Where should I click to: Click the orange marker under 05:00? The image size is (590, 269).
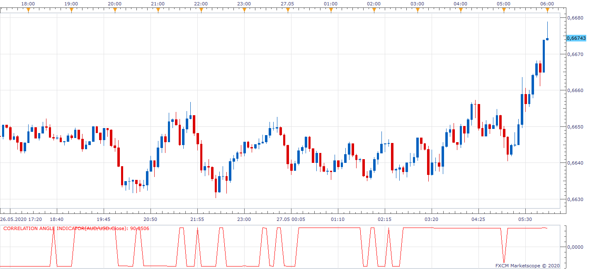504,10
